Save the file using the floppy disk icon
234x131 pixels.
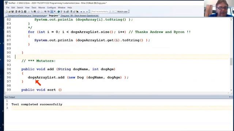point(13,12)
